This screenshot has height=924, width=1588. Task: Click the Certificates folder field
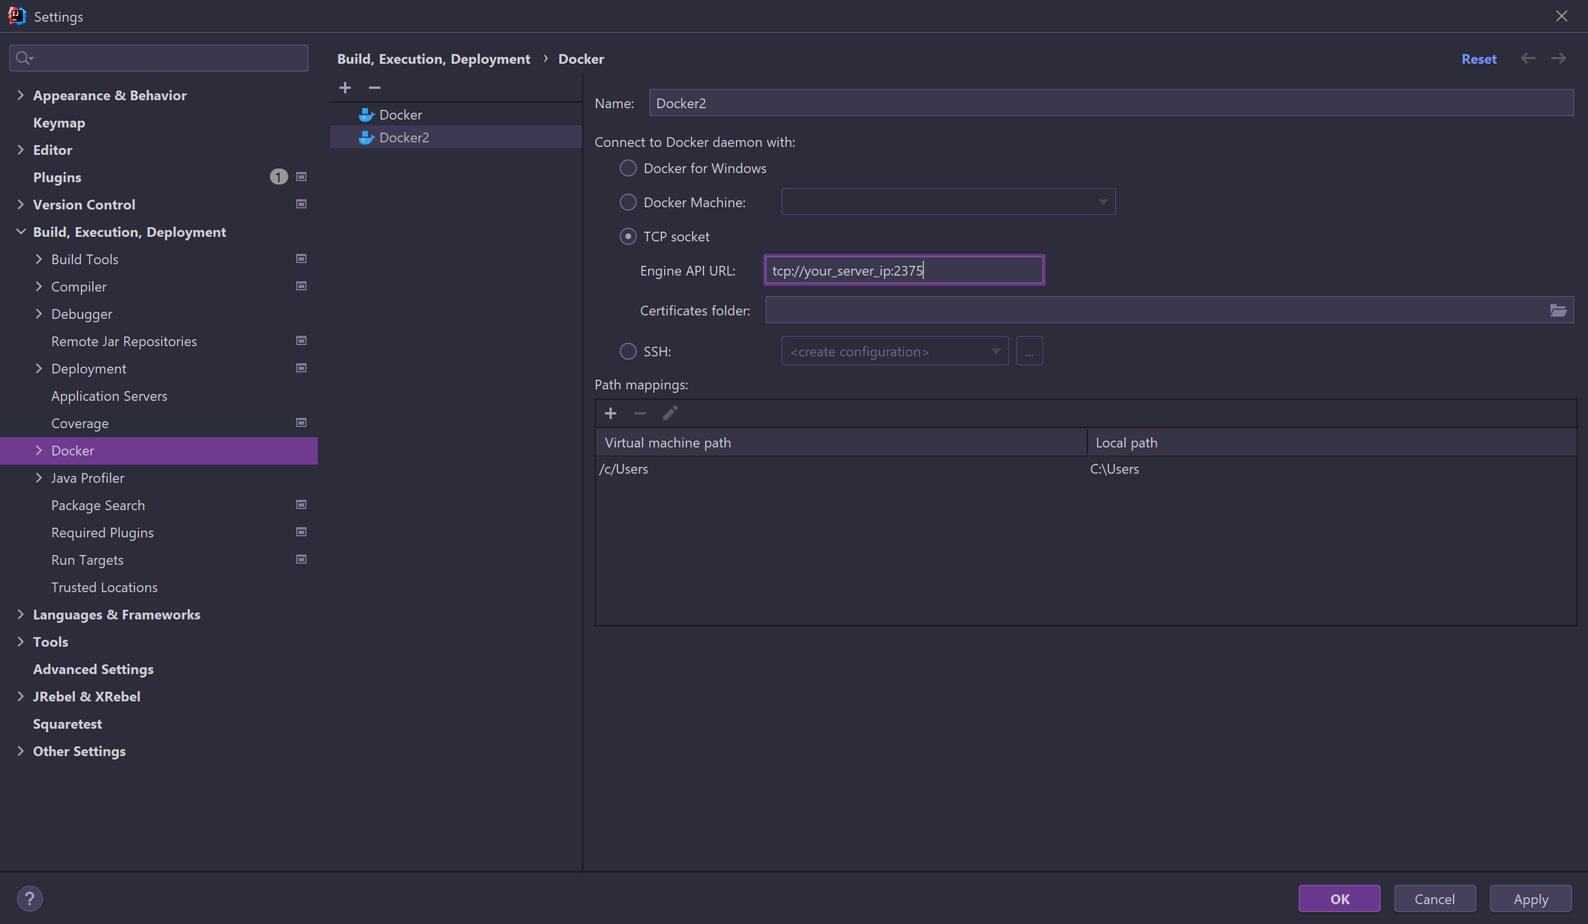click(x=1169, y=310)
